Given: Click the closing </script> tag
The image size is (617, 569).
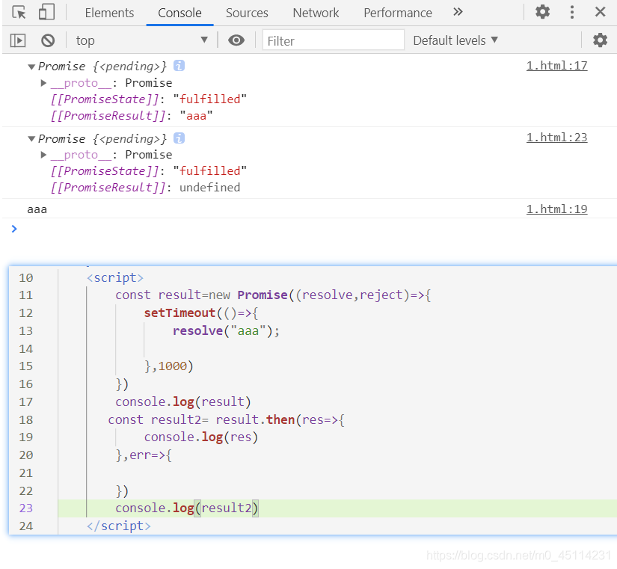Looking at the screenshot, I should click(118, 526).
